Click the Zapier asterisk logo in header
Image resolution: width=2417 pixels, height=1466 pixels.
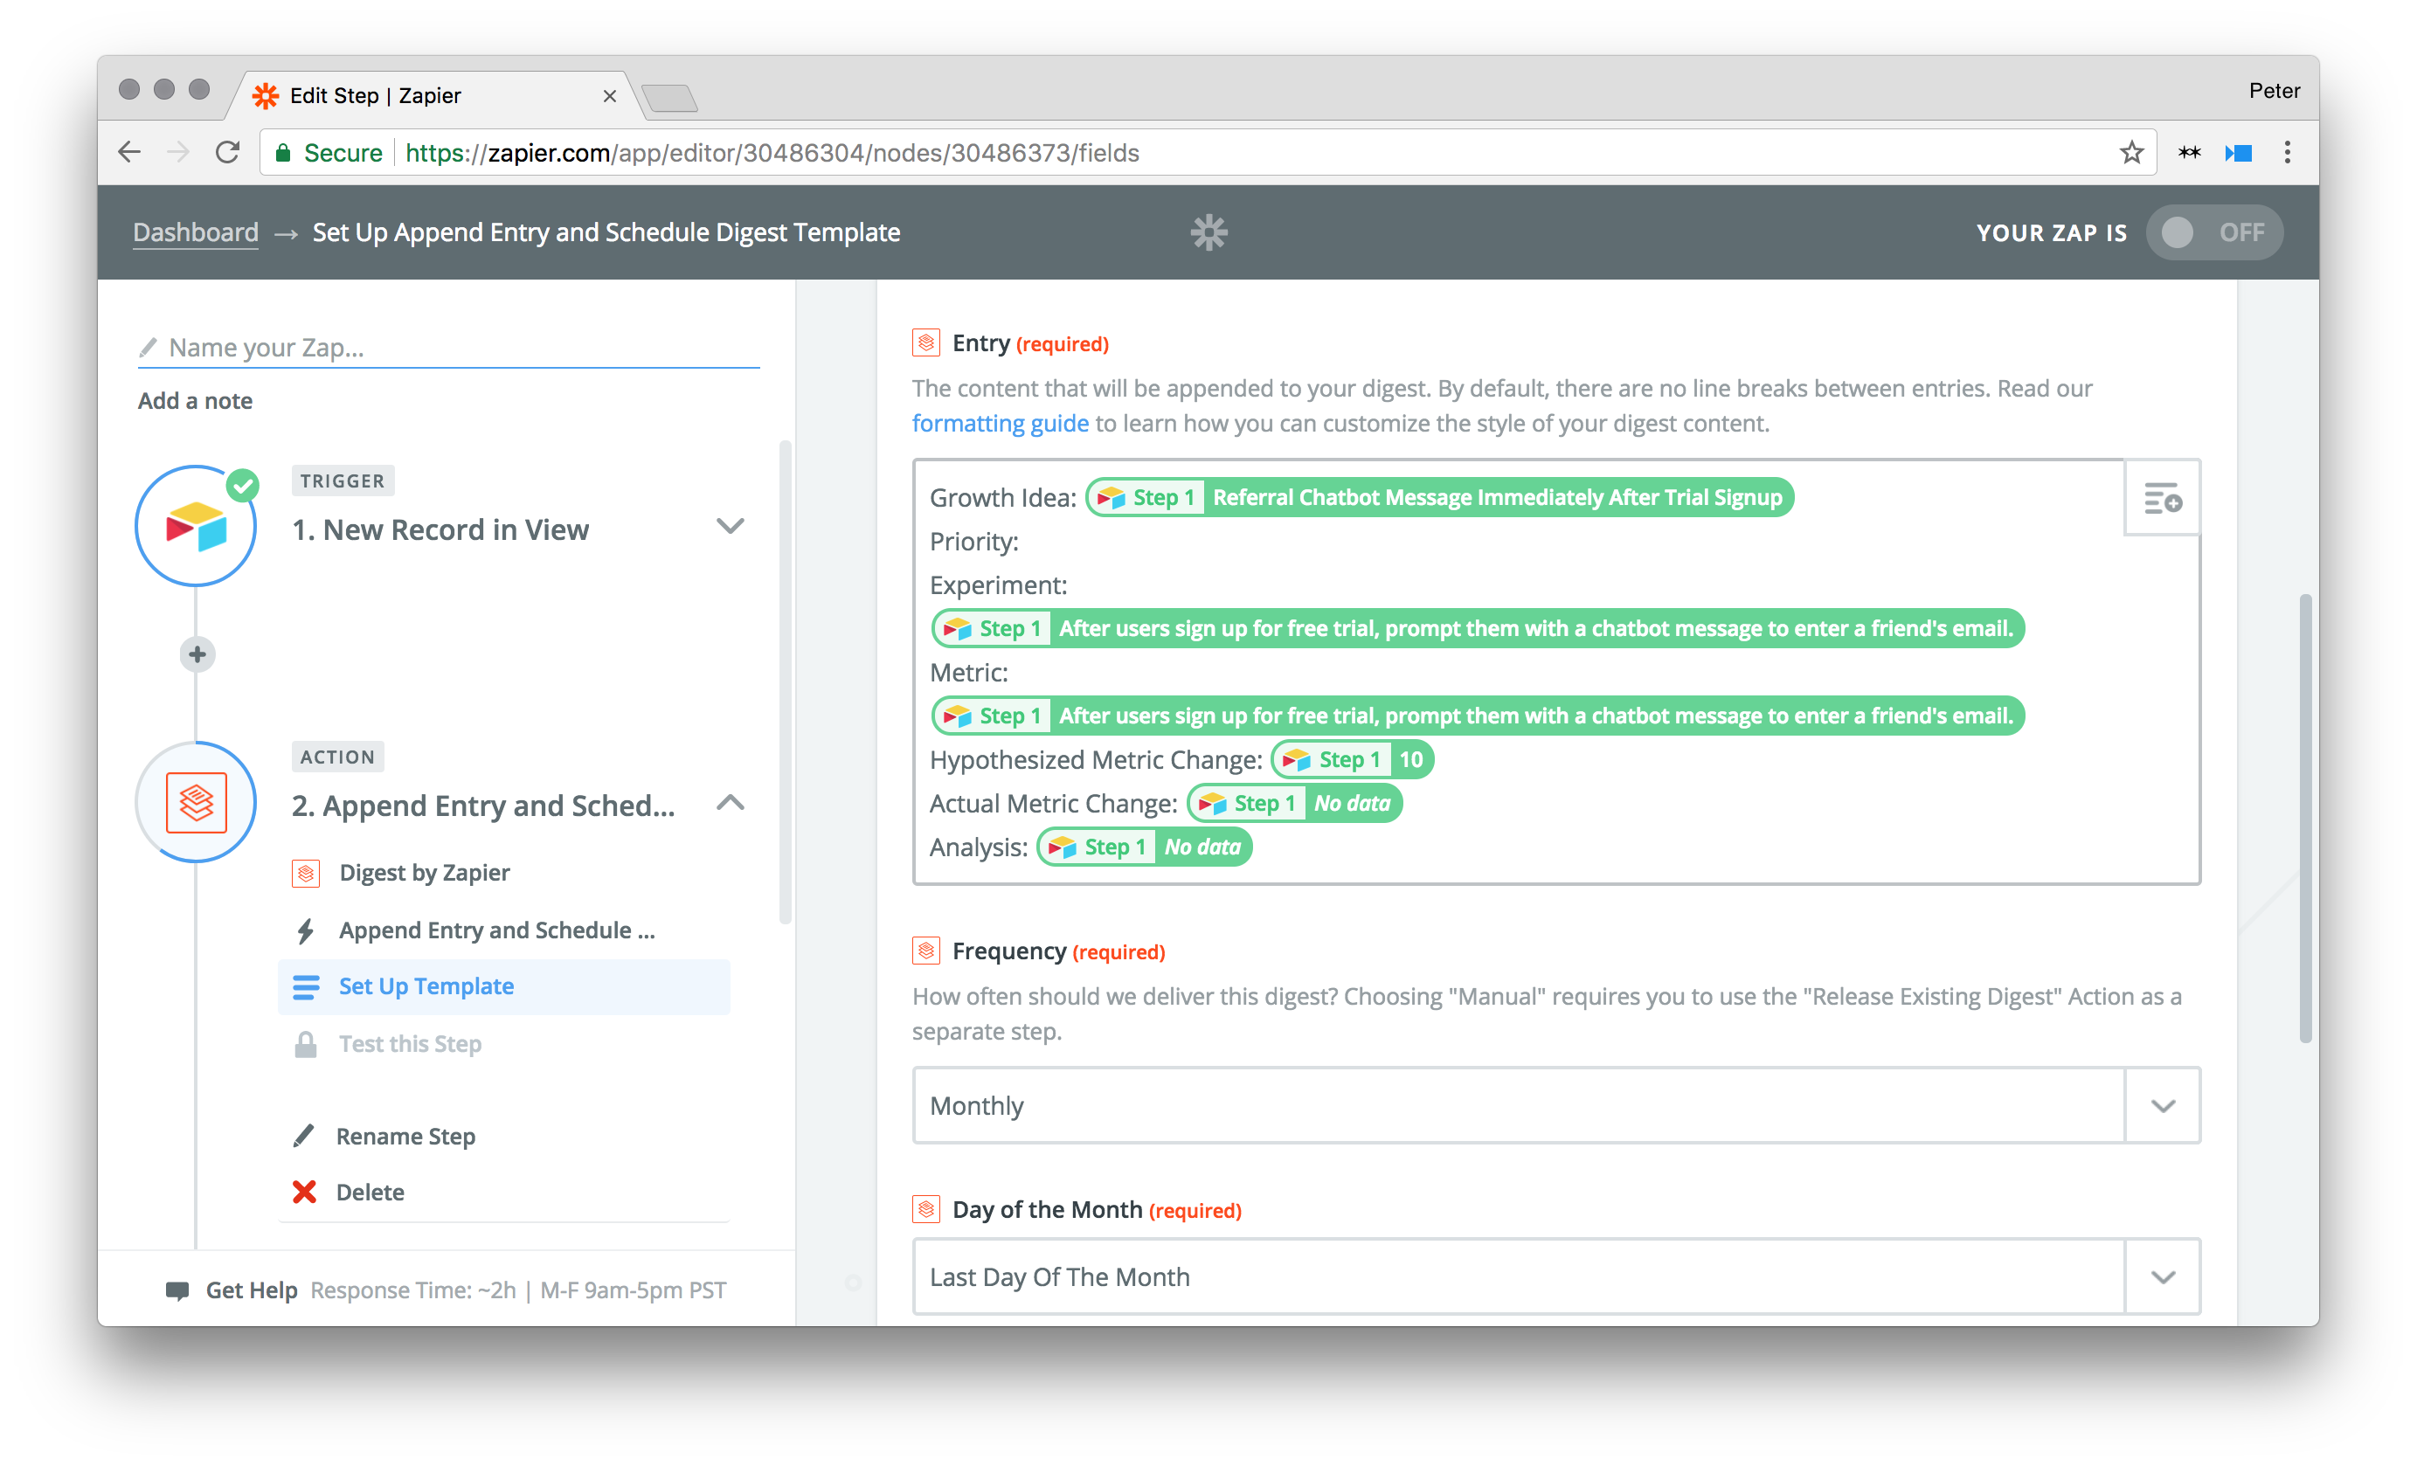point(1208,232)
